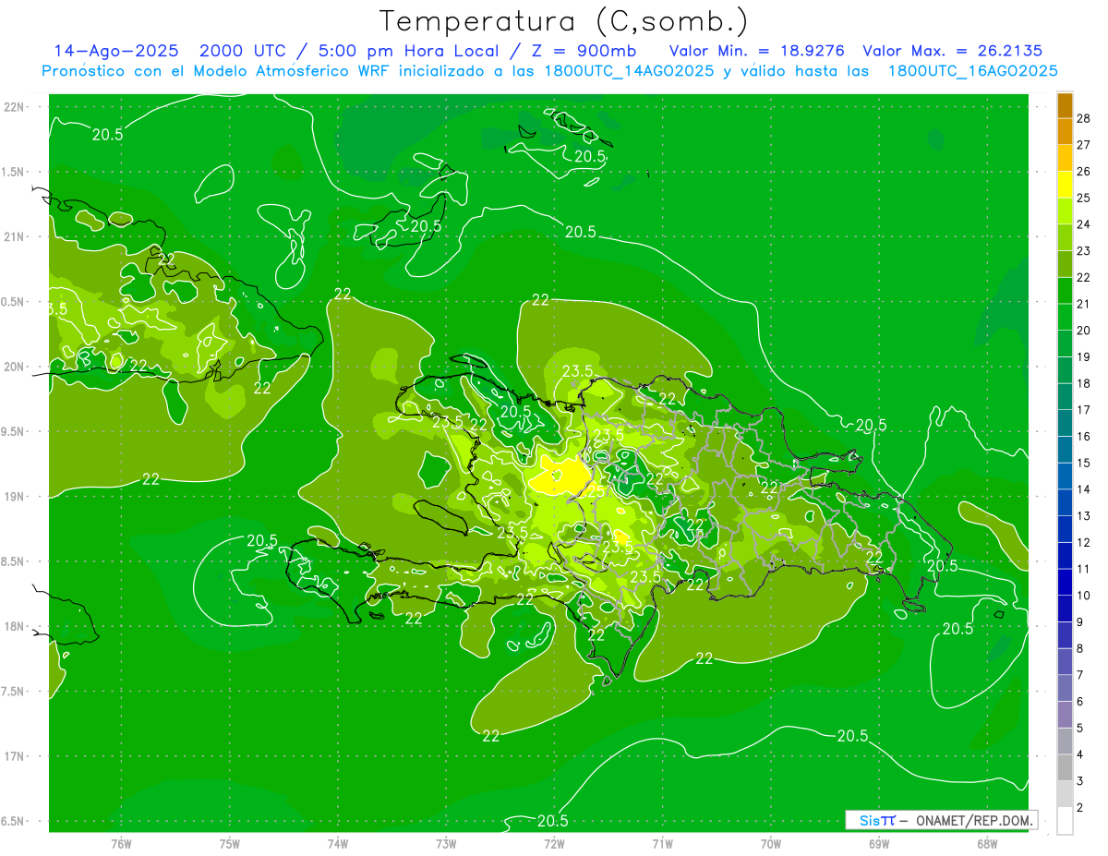Click the "2000 UTC" time text
The image size is (1108, 856).
tap(243, 52)
